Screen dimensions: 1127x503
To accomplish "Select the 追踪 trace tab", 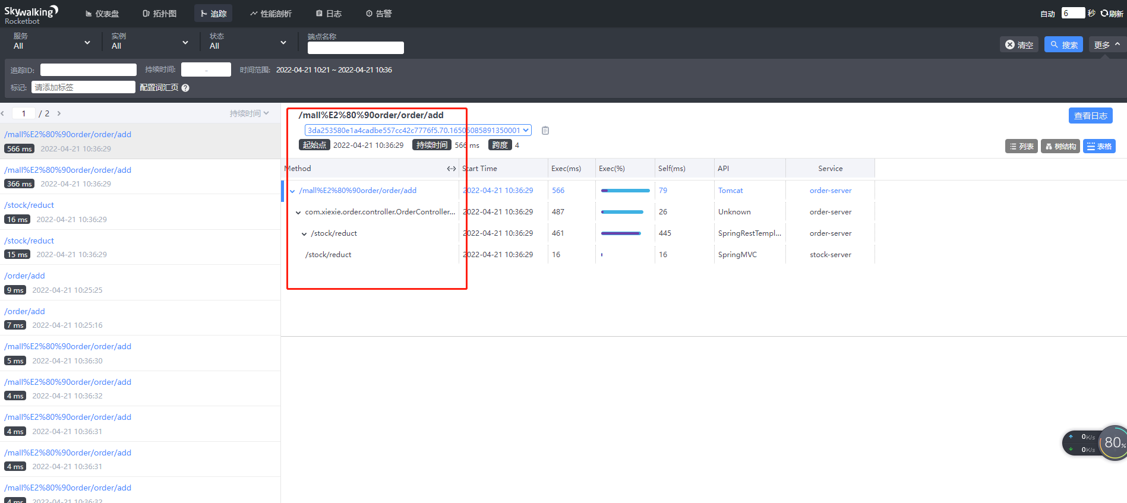I will click(x=213, y=14).
